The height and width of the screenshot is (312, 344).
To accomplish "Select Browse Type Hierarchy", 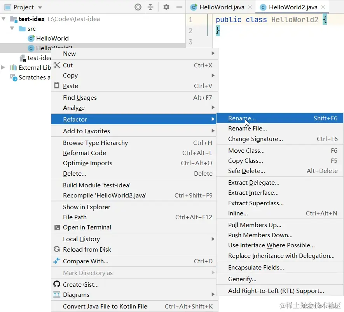I will 134,143.
